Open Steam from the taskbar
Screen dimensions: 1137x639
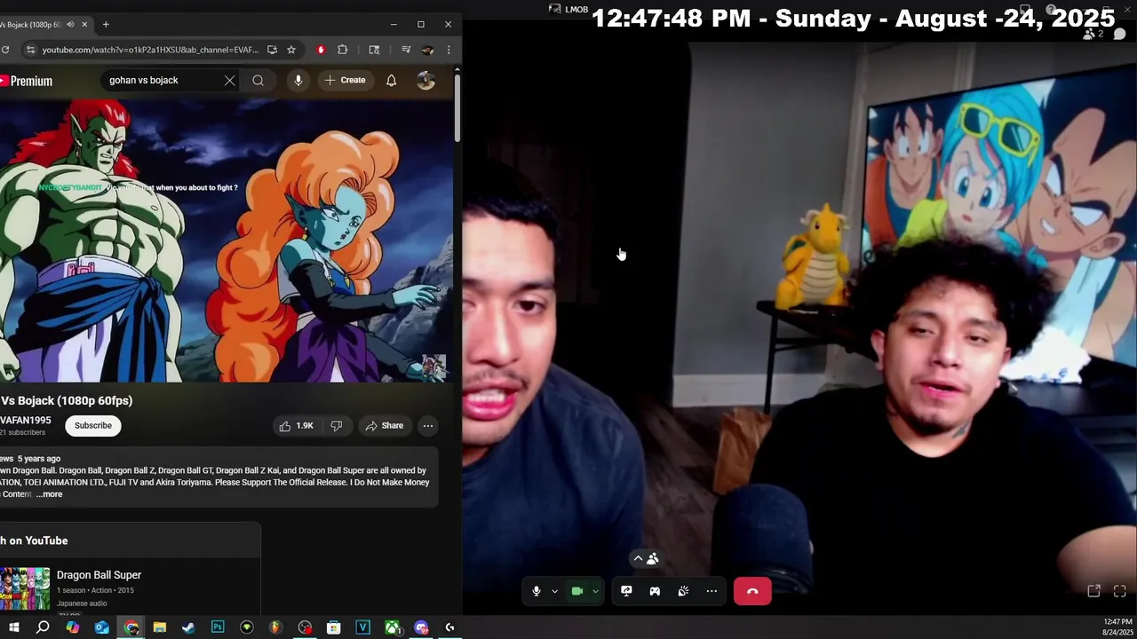[x=188, y=627]
